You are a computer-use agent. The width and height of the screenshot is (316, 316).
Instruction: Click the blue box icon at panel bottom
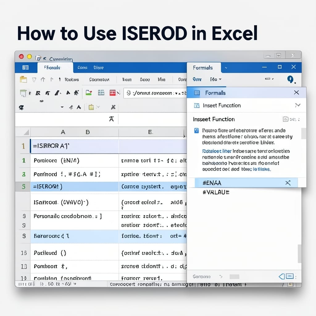pyautogui.click(x=289, y=276)
